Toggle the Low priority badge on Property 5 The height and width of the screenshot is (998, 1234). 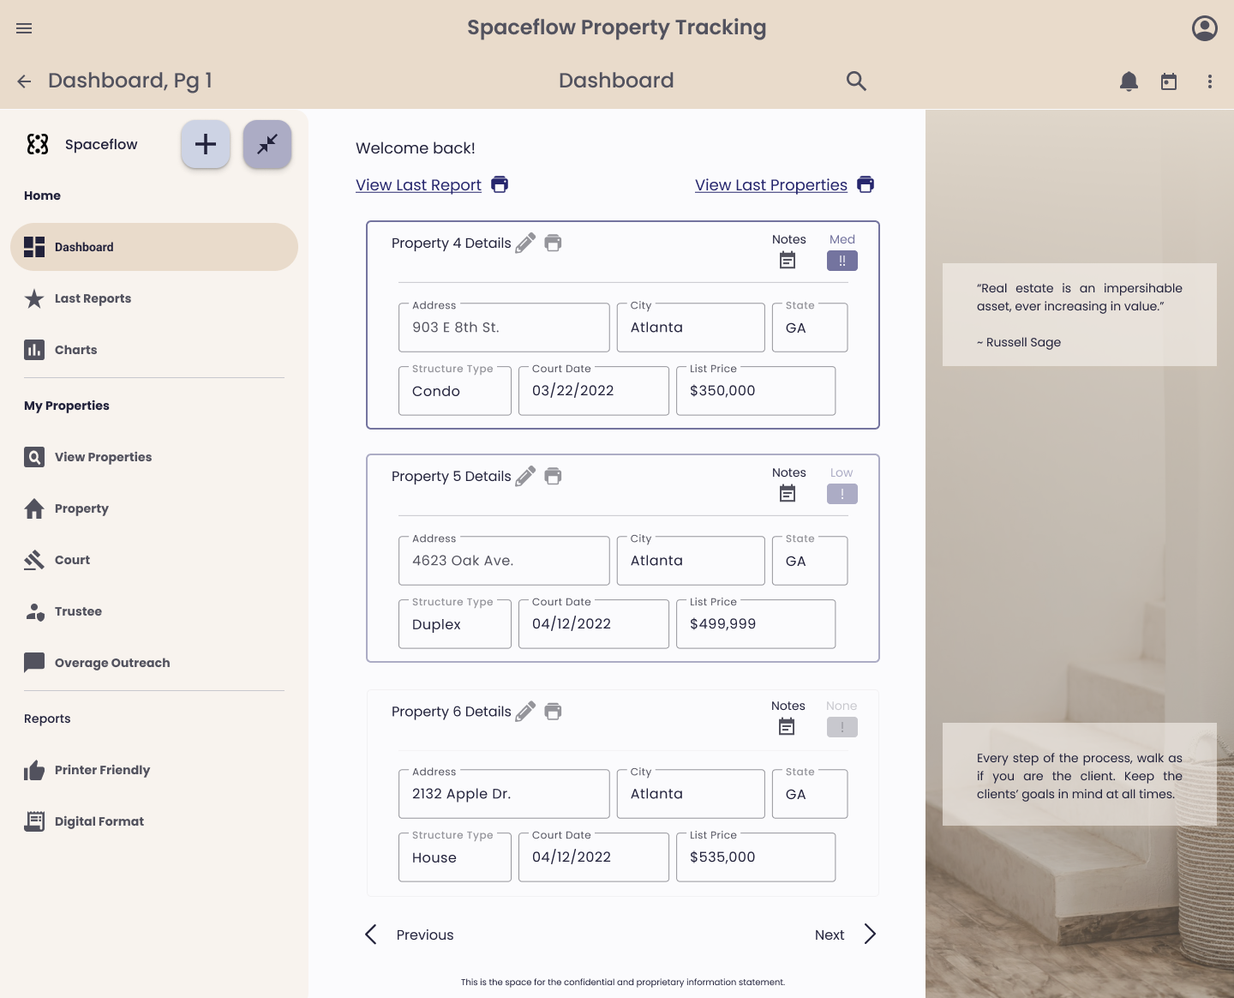click(x=842, y=494)
